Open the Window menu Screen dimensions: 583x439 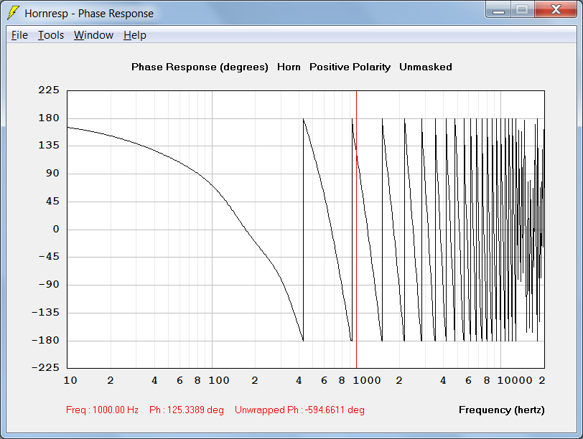(x=93, y=35)
